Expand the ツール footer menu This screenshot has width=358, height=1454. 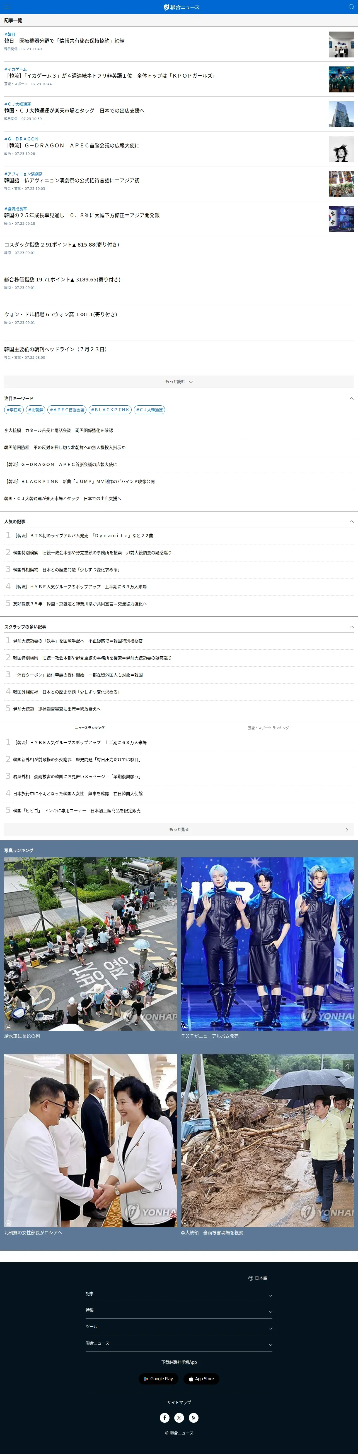[x=179, y=1326]
